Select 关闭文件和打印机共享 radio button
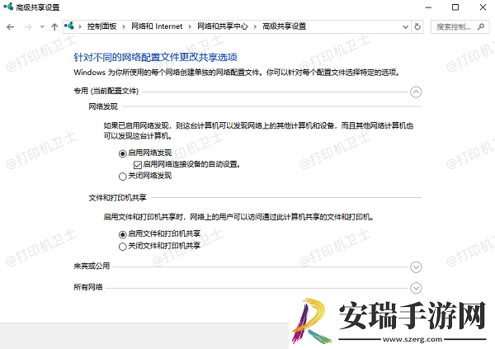 coord(122,247)
